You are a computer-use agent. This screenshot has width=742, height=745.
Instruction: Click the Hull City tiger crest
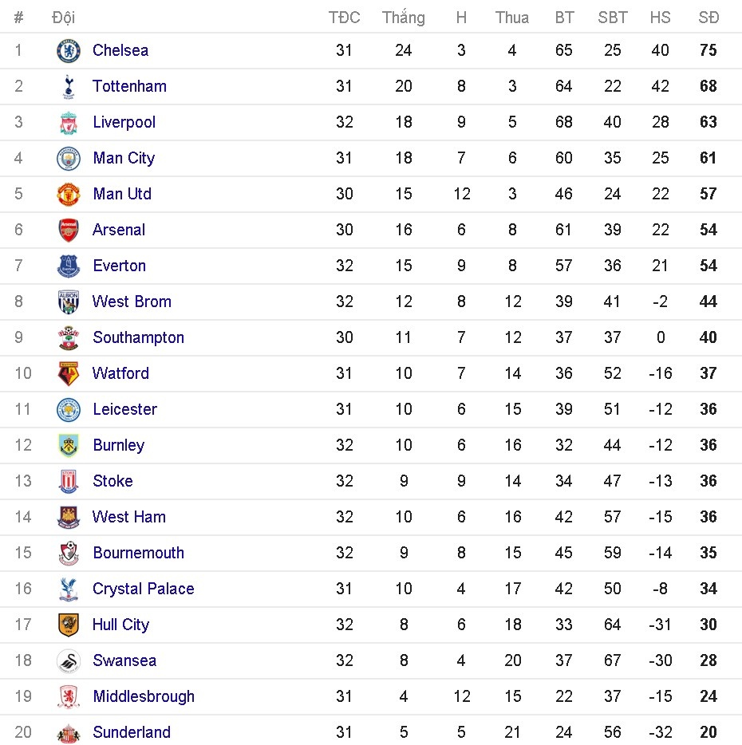click(x=69, y=625)
